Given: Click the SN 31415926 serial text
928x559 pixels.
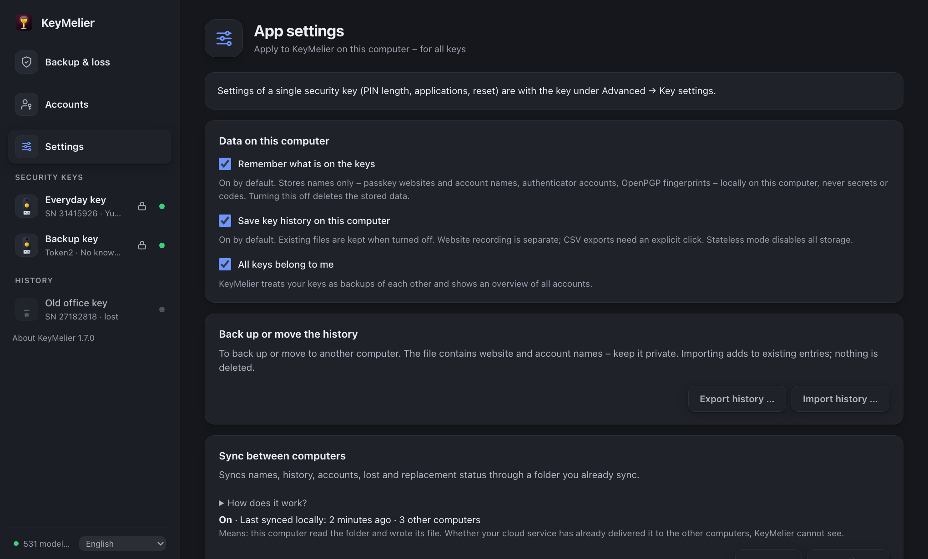Looking at the screenshot, I should pos(71,214).
